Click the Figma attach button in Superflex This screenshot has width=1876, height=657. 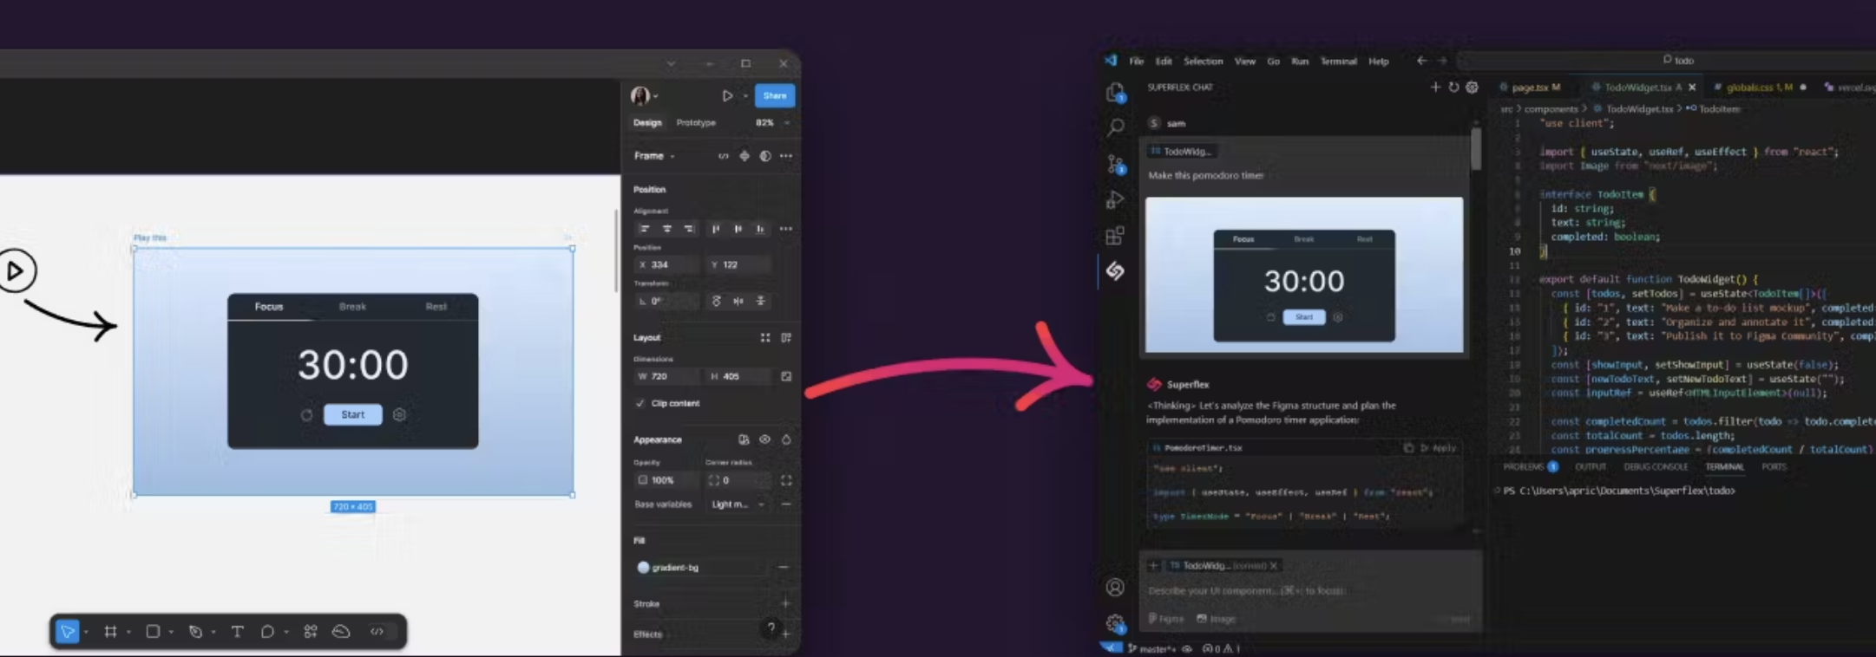point(1166,619)
